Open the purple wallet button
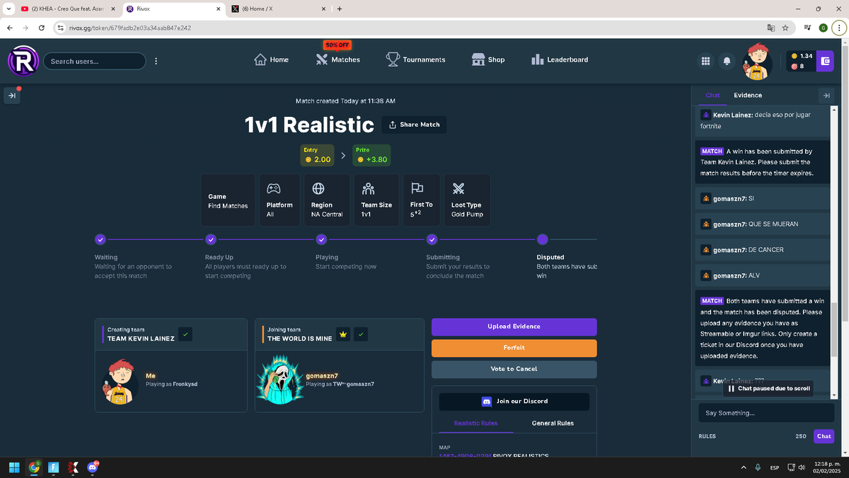849x478 pixels. coord(824,61)
